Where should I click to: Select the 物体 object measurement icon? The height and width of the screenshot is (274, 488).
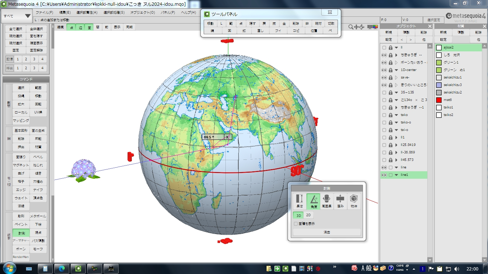pos(354,201)
